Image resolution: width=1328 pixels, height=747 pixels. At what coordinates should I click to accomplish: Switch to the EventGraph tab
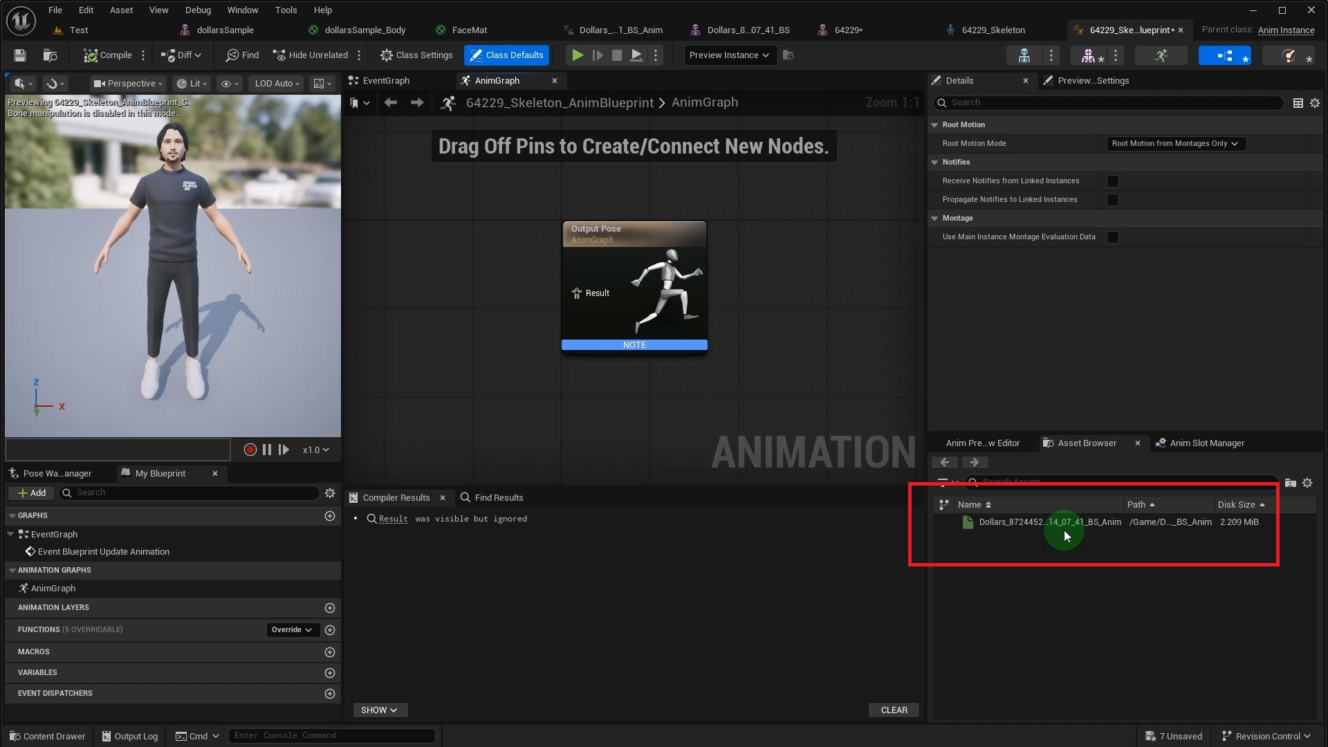[x=385, y=80]
